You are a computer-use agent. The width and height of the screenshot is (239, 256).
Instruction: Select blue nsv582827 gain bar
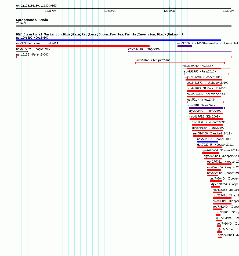[x=208, y=142]
